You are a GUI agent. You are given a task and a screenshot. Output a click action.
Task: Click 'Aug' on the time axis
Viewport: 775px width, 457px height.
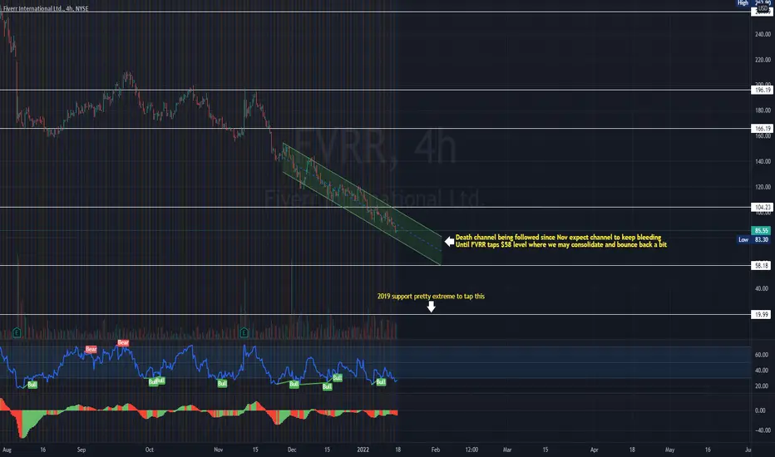point(7,450)
